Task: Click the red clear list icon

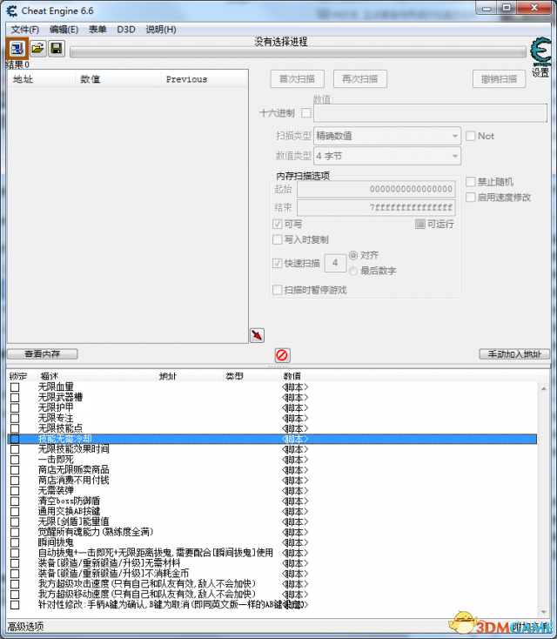Action: coord(282,355)
